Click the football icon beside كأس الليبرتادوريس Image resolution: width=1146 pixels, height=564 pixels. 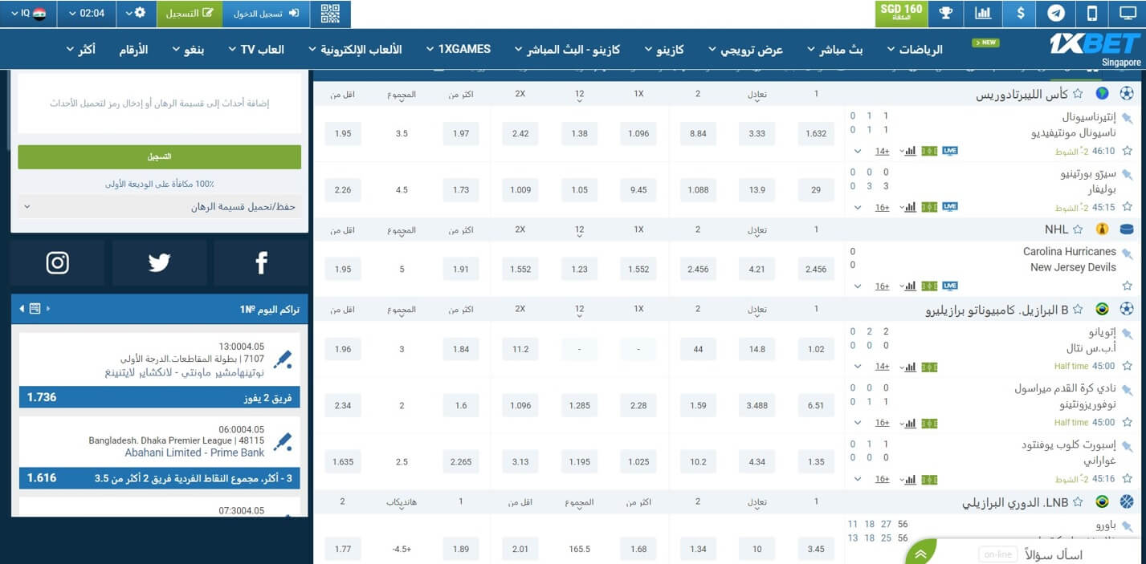pyautogui.click(x=1127, y=94)
